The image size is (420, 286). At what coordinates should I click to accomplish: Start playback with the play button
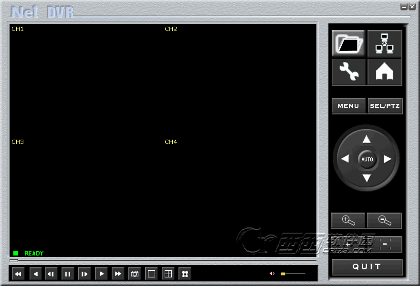point(101,274)
